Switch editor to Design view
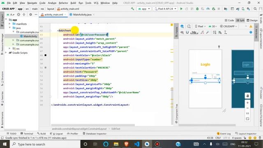The width and height of the screenshot is (263, 148). (x=252, y=20)
